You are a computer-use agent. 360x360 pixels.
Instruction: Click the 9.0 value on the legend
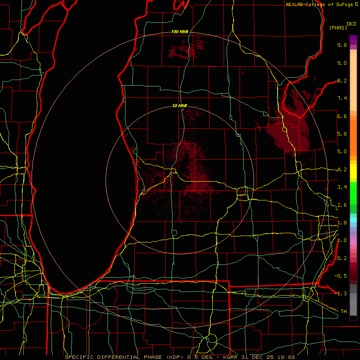click(342, 63)
